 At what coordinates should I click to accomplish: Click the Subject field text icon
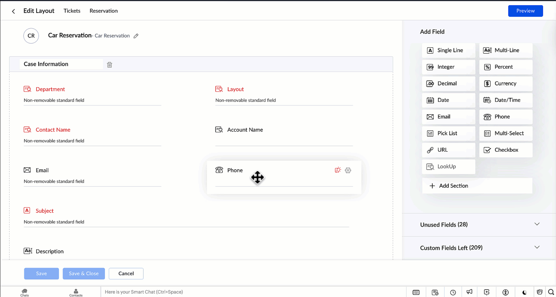point(27,210)
